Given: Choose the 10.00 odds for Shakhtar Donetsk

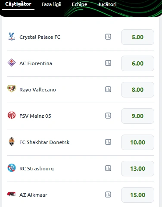Looking at the screenshot, I should coord(137,142).
